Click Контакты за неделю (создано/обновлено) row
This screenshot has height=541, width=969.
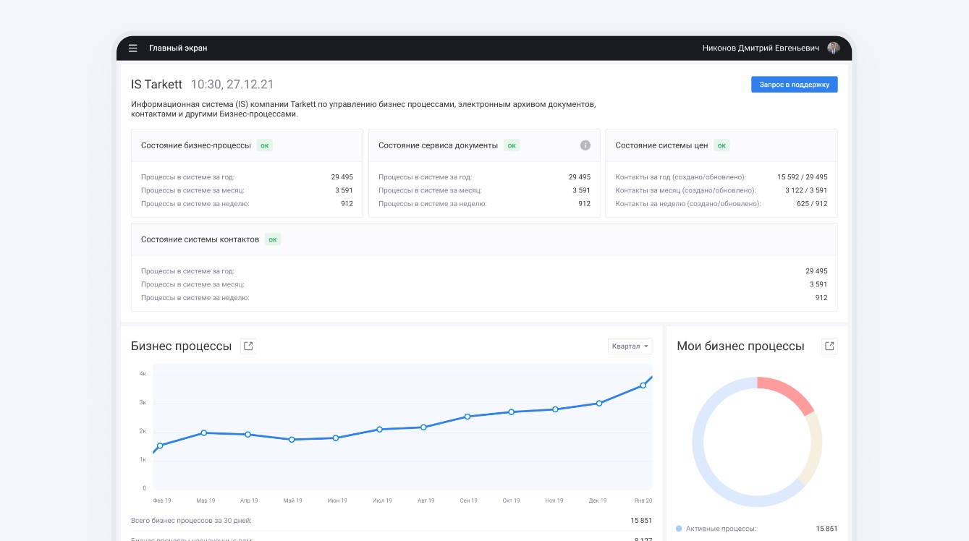tap(722, 204)
